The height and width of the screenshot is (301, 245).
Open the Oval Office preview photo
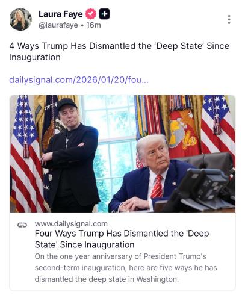click(122, 154)
